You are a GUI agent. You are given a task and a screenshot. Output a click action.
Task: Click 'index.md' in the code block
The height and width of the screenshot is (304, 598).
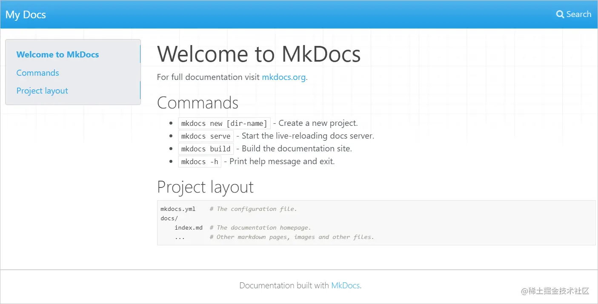(189, 227)
